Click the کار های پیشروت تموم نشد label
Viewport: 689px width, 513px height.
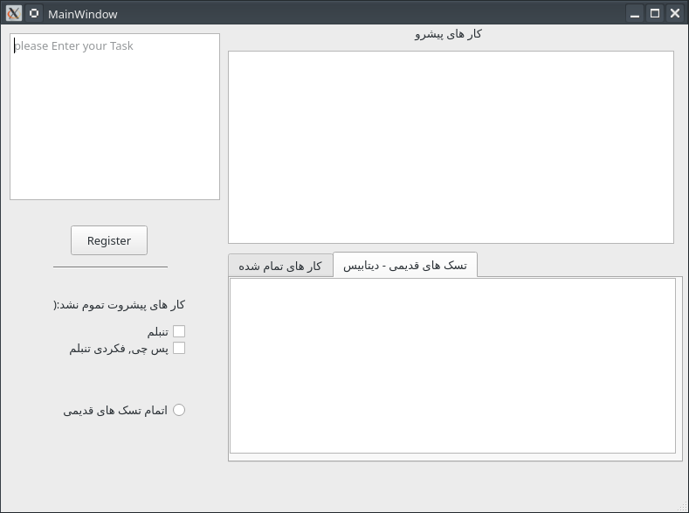(119, 305)
